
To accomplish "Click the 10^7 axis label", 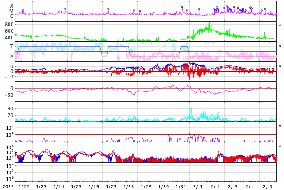I will click(10, 127).
